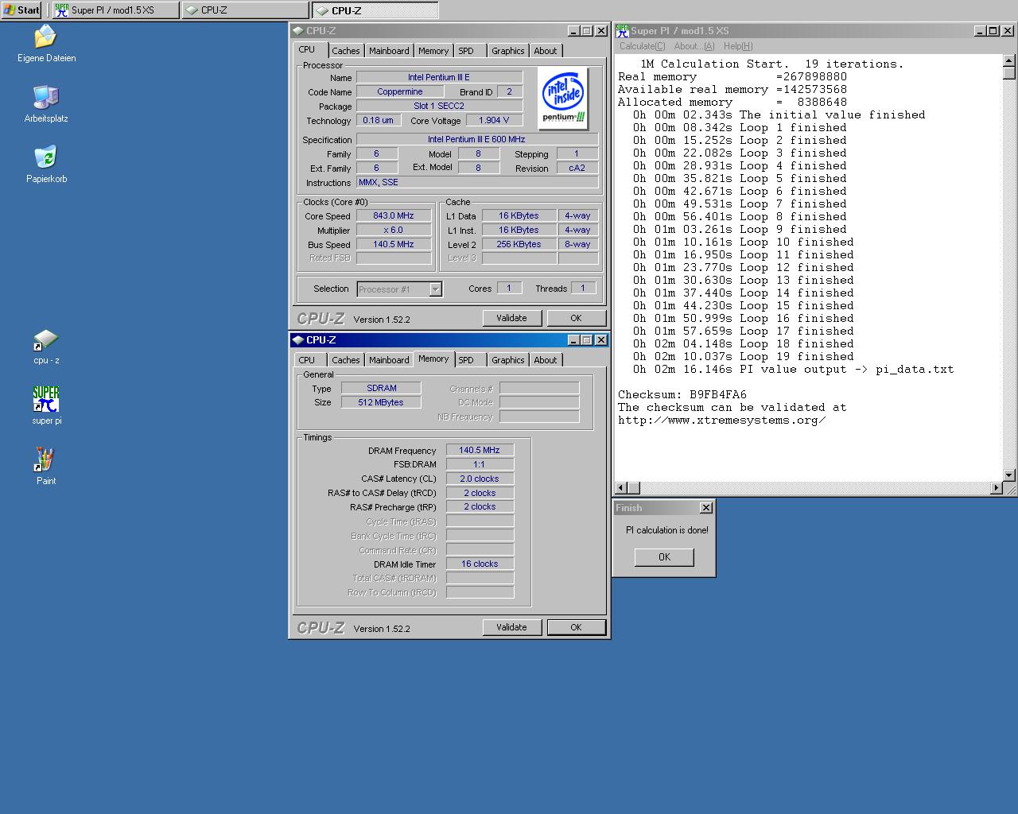Open the About menu in Super PI
Image resolution: width=1018 pixels, height=814 pixels.
click(694, 46)
